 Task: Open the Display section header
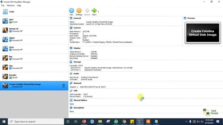pyautogui.click(x=77, y=48)
